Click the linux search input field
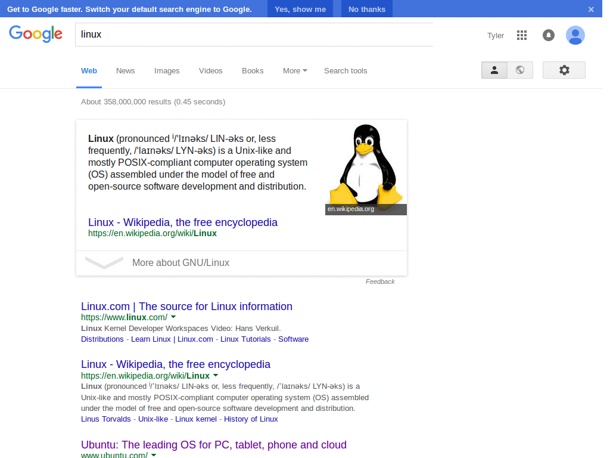610x458 pixels. click(254, 35)
